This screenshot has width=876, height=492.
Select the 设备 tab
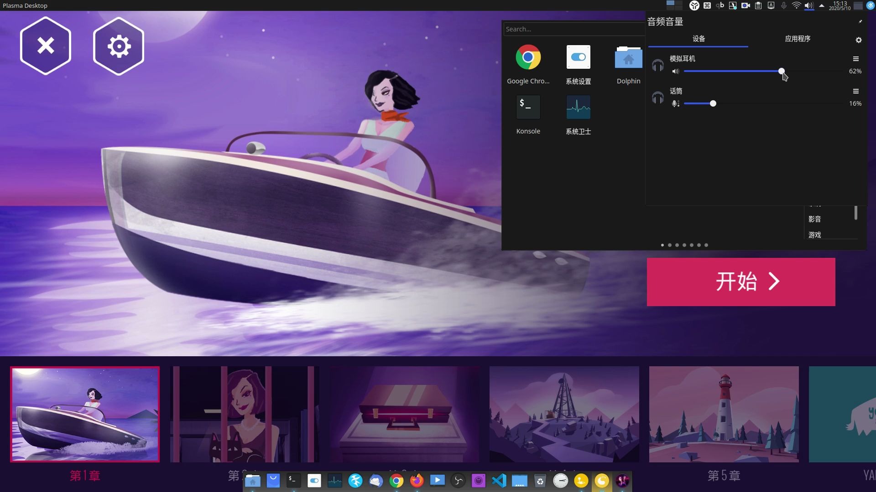[x=699, y=39]
